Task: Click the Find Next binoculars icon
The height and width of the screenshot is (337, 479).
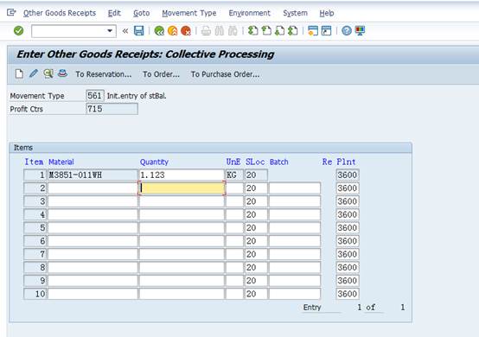Action: [x=233, y=30]
